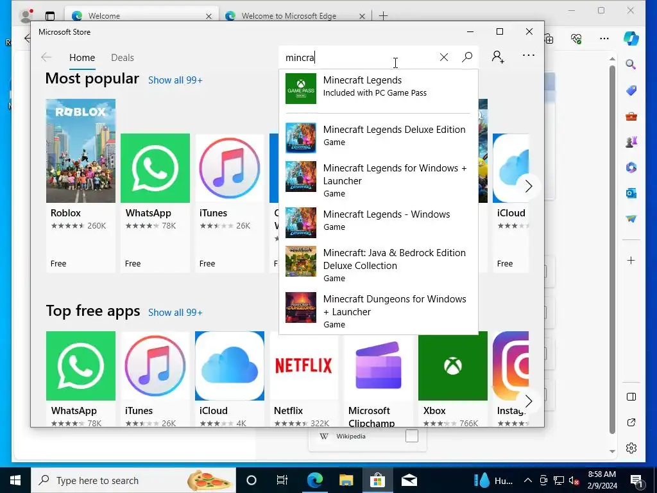This screenshot has width=657, height=493.
Task: Open a new tab in Edge
Action: 383,16
